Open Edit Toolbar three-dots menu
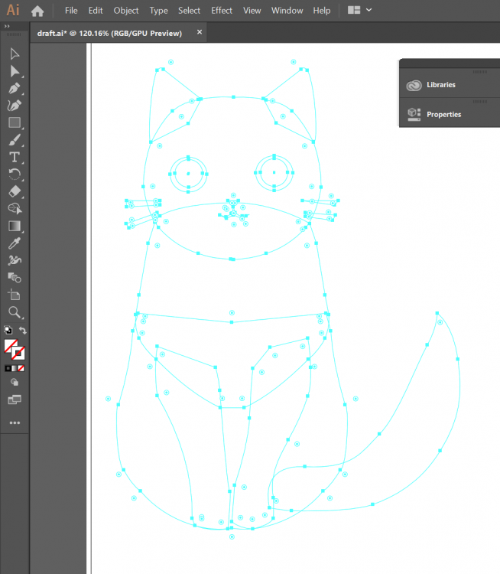Screen dimensions: 500x574 coord(14,422)
